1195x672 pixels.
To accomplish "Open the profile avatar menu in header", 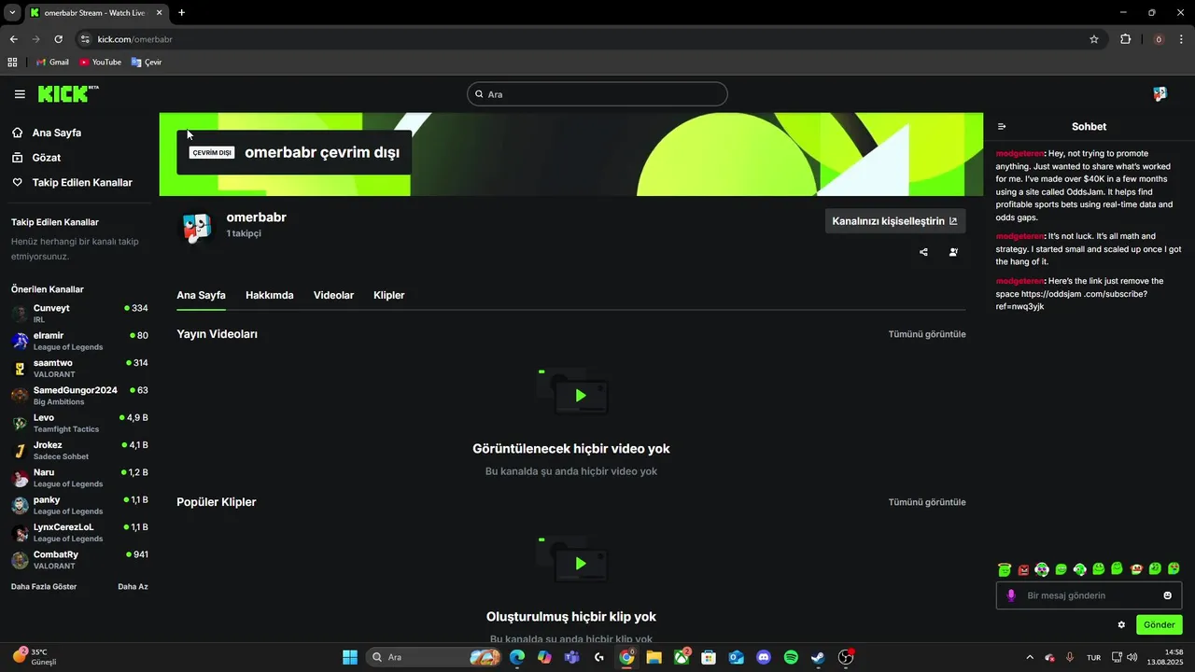I will (x=1160, y=94).
